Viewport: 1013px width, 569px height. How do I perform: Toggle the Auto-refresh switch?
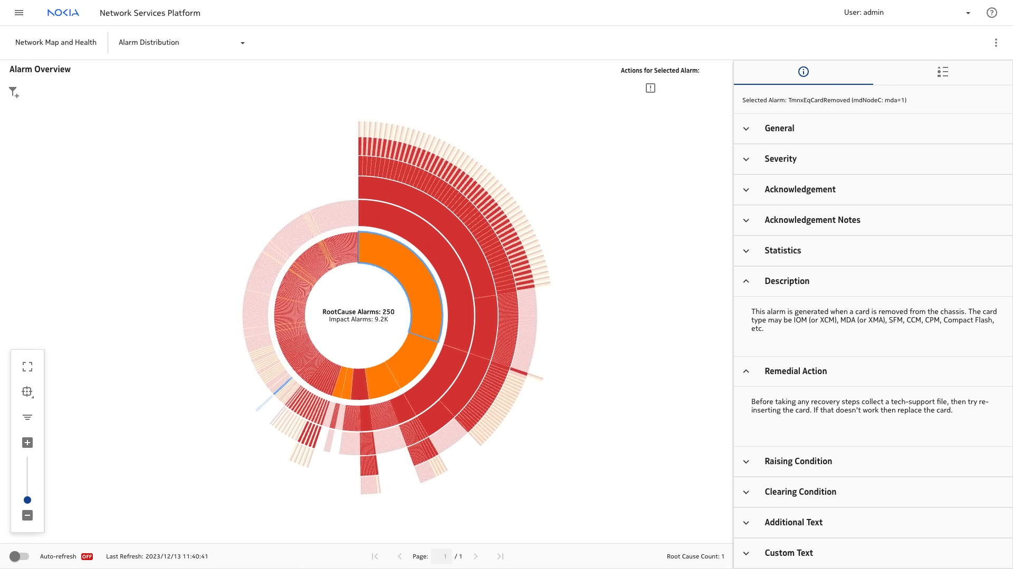tap(19, 556)
